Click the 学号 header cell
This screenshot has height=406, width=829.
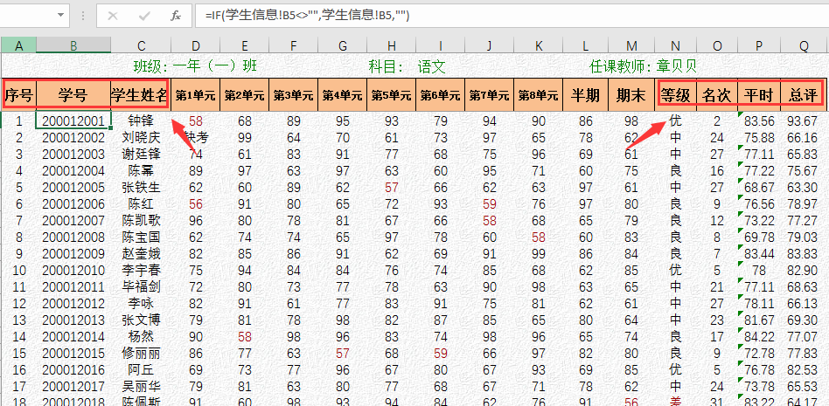(73, 95)
